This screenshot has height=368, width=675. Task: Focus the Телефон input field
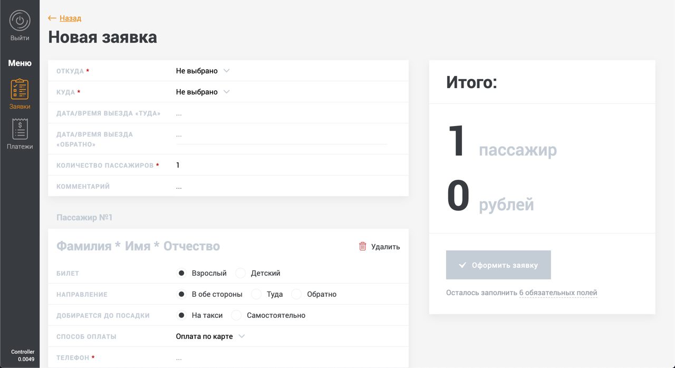(x=279, y=357)
